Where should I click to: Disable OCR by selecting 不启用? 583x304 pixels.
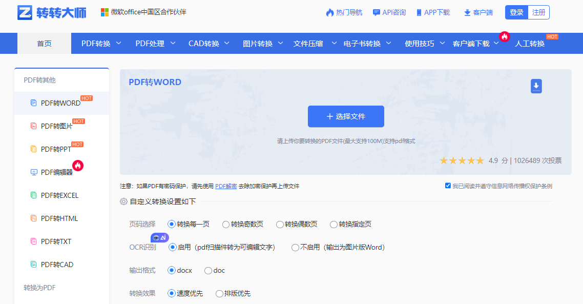[295, 248]
